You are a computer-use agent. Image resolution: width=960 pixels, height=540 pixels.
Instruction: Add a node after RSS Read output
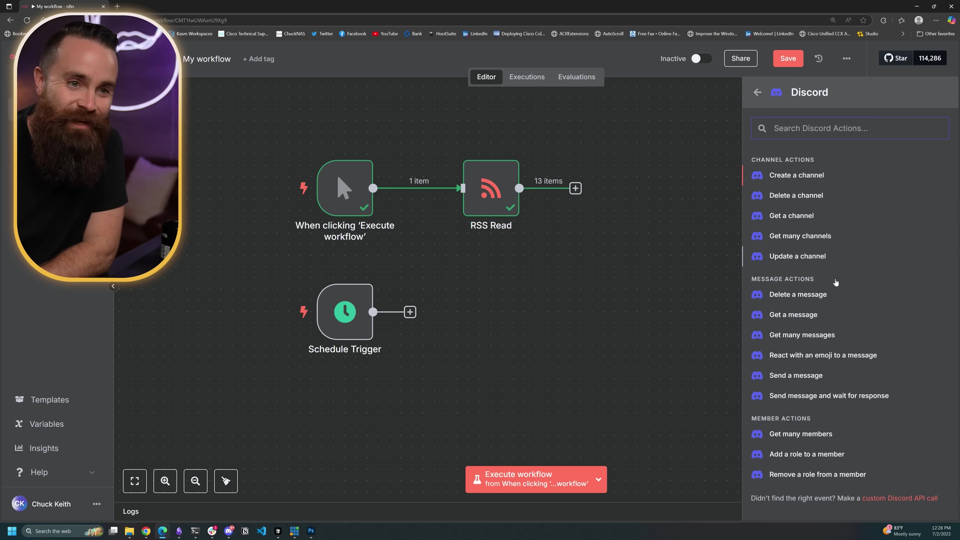point(575,188)
